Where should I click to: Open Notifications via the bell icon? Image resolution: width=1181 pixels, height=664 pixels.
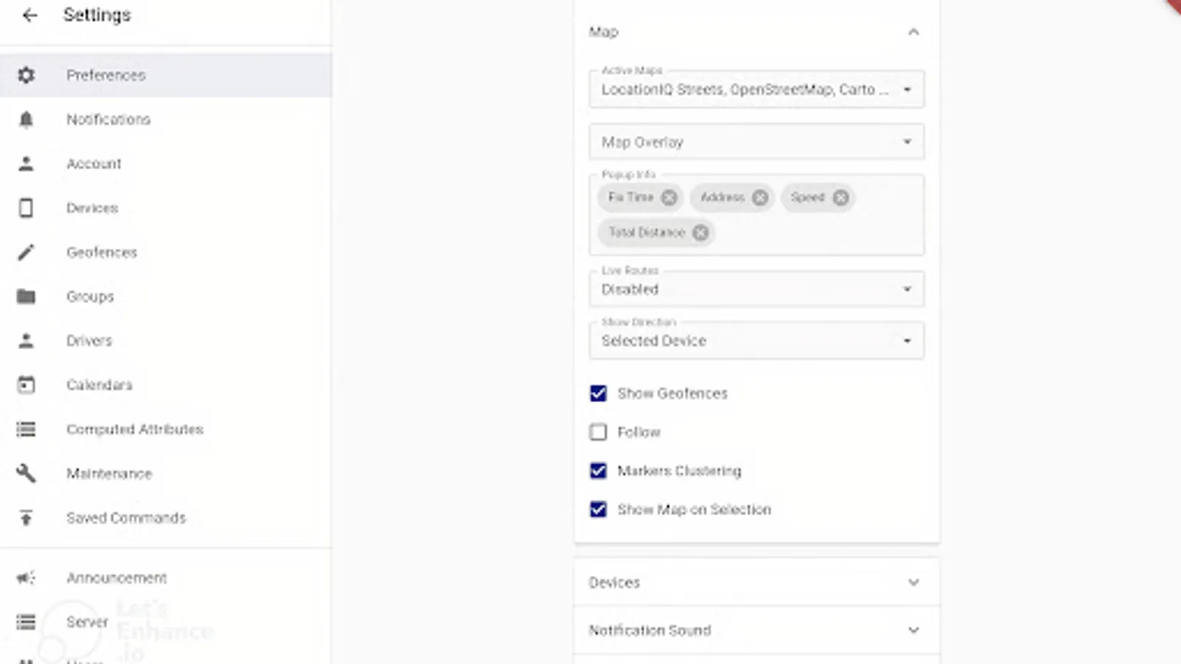click(x=27, y=119)
